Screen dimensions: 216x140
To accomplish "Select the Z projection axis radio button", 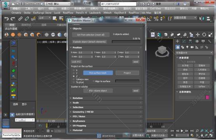I will point(74,76).
